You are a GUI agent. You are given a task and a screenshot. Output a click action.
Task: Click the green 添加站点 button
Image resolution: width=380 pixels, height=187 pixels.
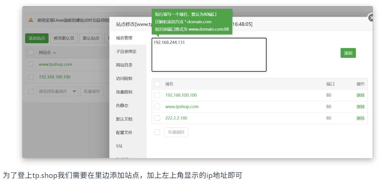pos(37,38)
